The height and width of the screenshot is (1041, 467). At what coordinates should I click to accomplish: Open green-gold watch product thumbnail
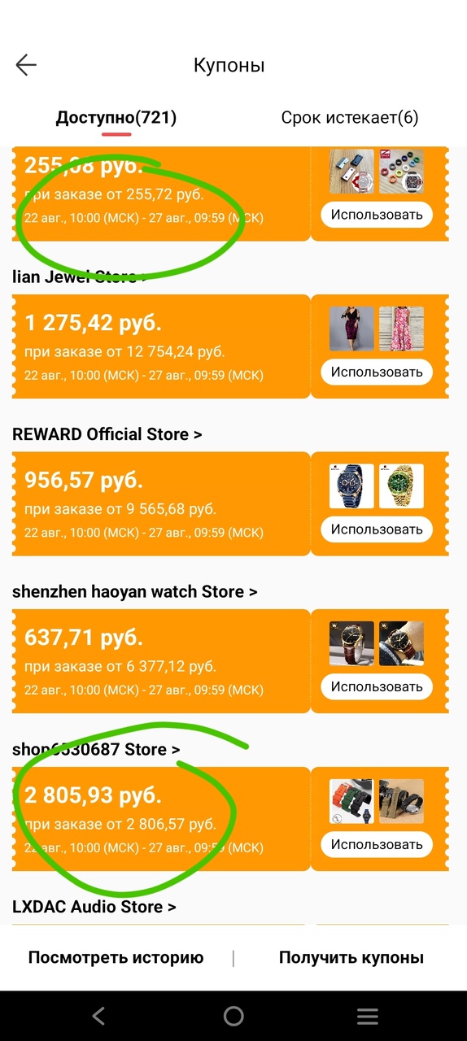point(401,486)
